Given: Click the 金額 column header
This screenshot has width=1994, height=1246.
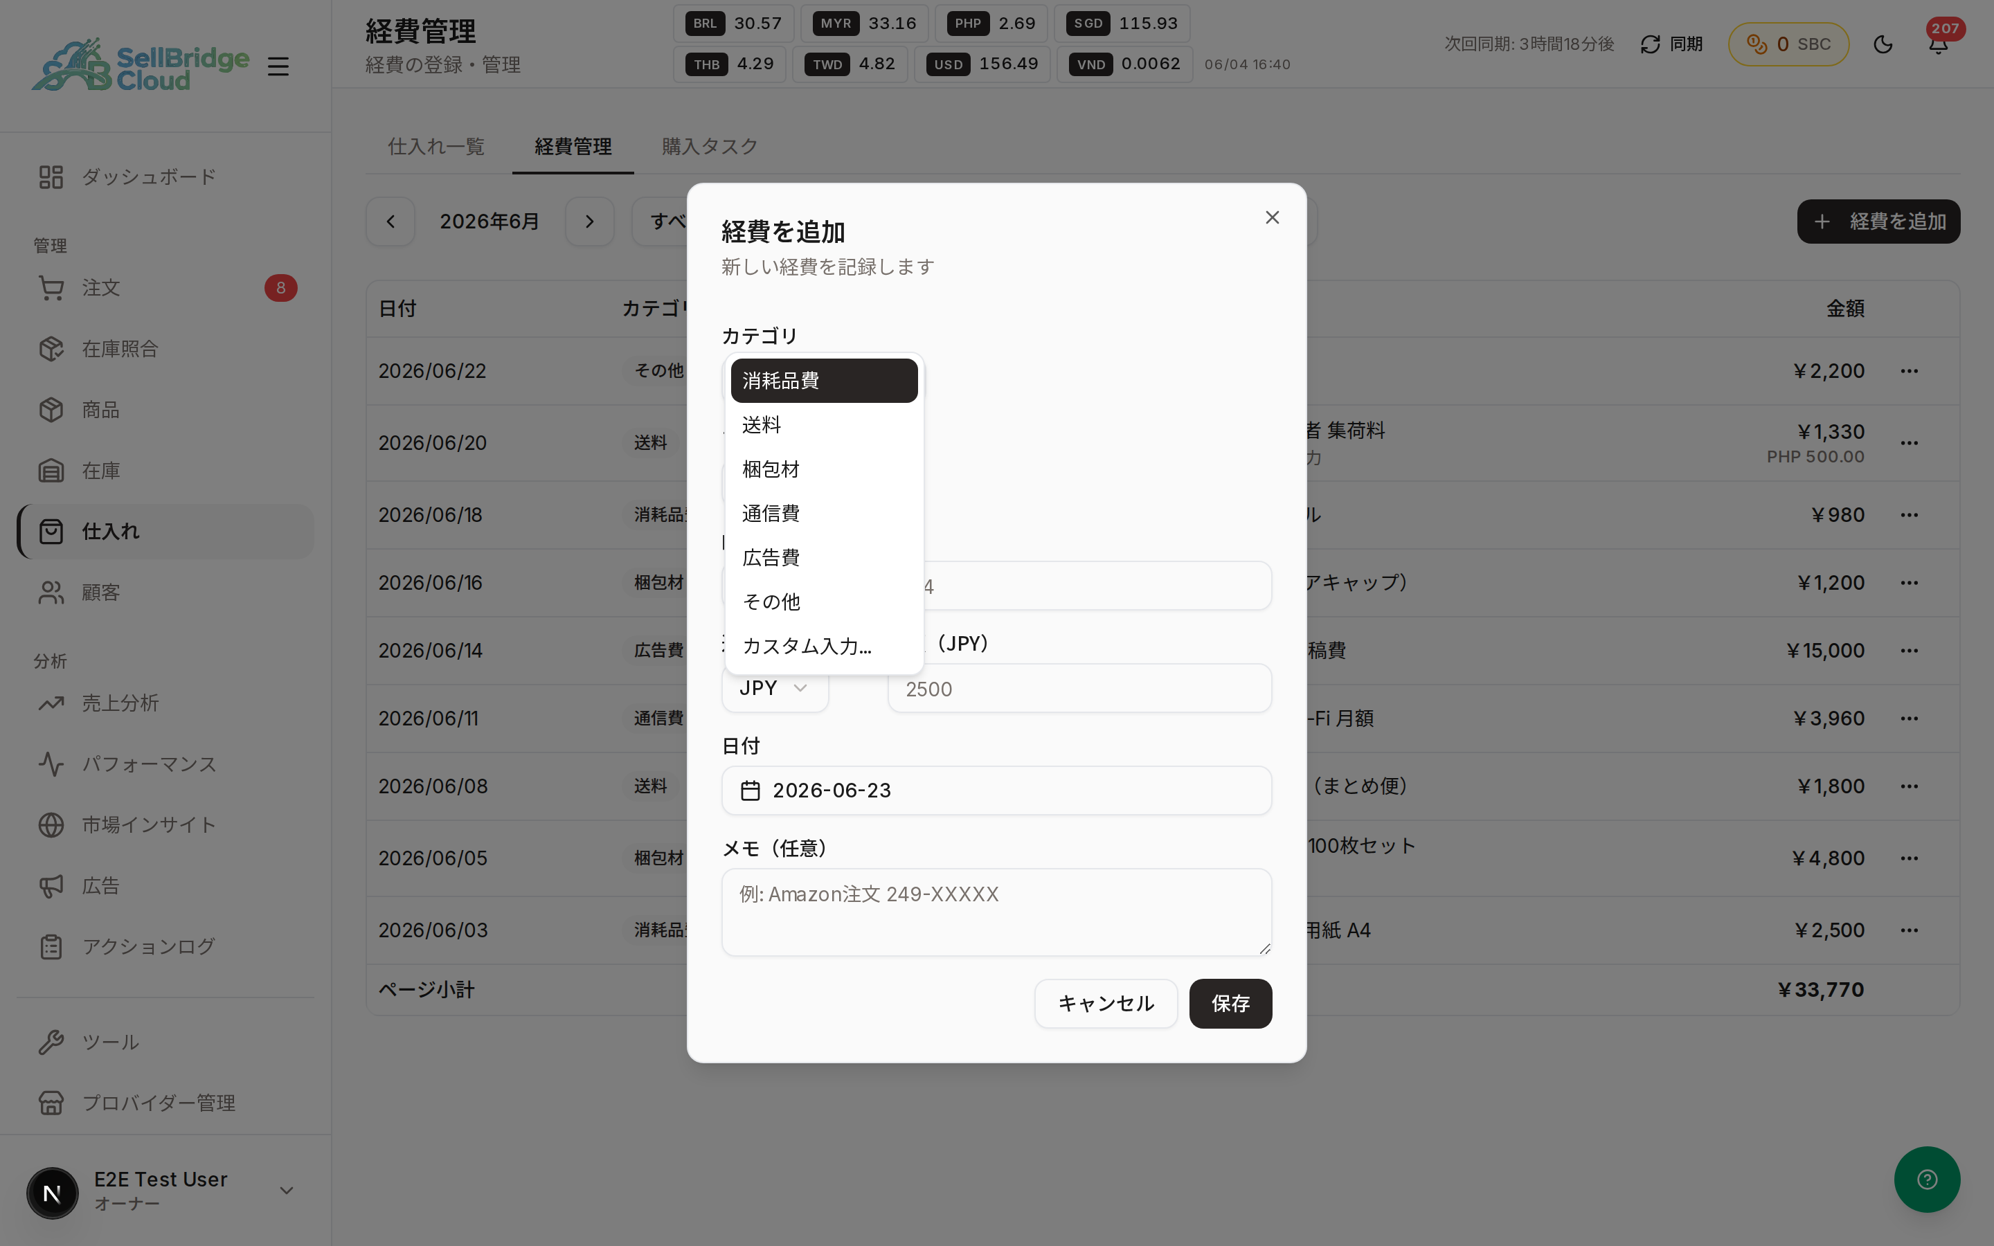Looking at the screenshot, I should 1845,309.
